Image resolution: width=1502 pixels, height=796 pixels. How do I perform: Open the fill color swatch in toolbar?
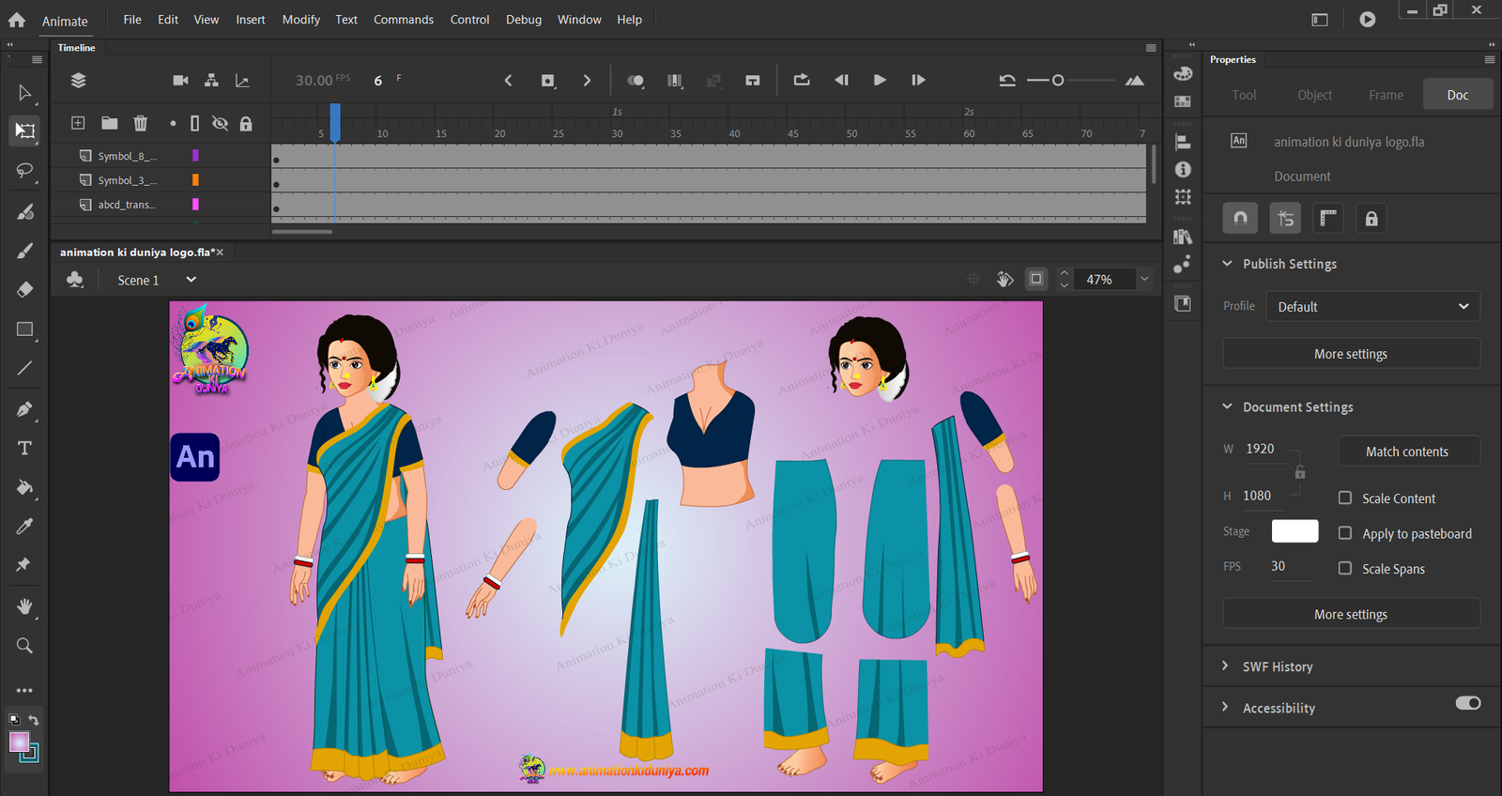(x=19, y=742)
